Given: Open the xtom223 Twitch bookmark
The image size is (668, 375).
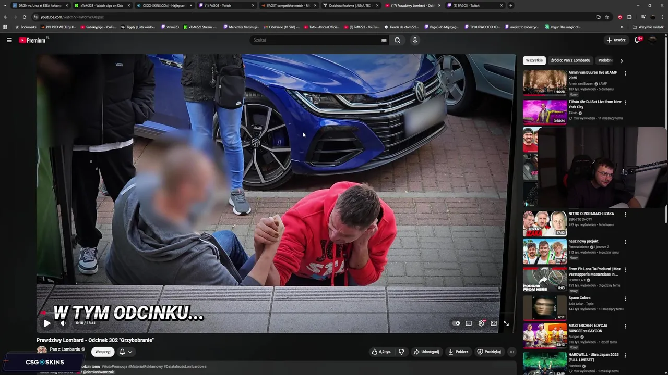Looking at the screenshot, I should tap(170, 27).
